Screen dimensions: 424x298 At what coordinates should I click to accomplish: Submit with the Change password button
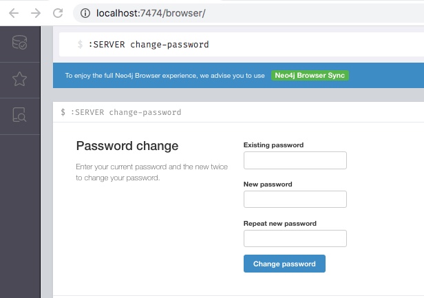pos(284,264)
